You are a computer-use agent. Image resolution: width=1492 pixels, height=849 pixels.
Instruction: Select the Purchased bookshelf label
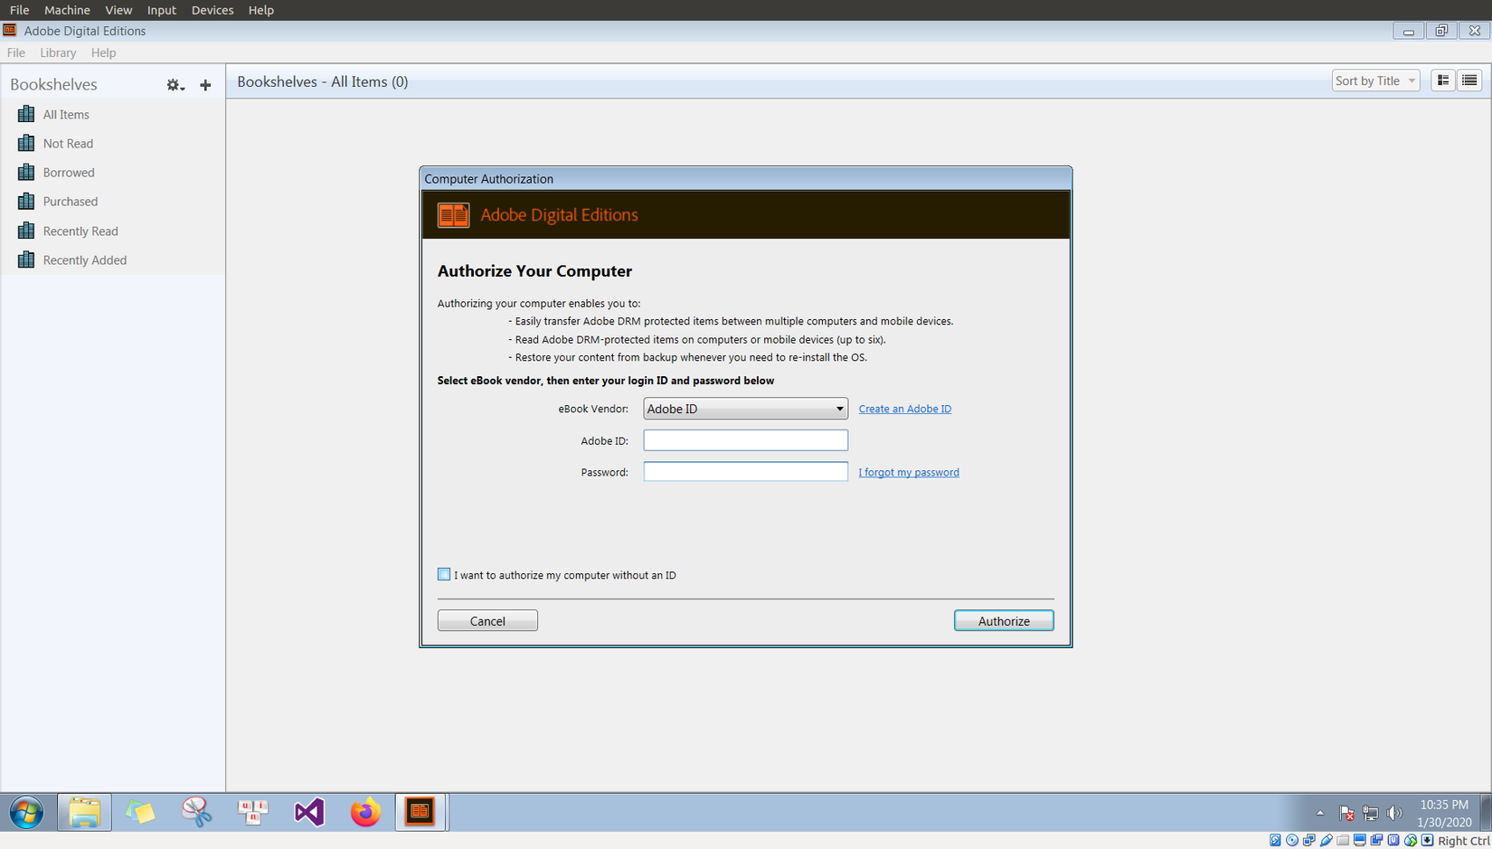click(71, 201)
